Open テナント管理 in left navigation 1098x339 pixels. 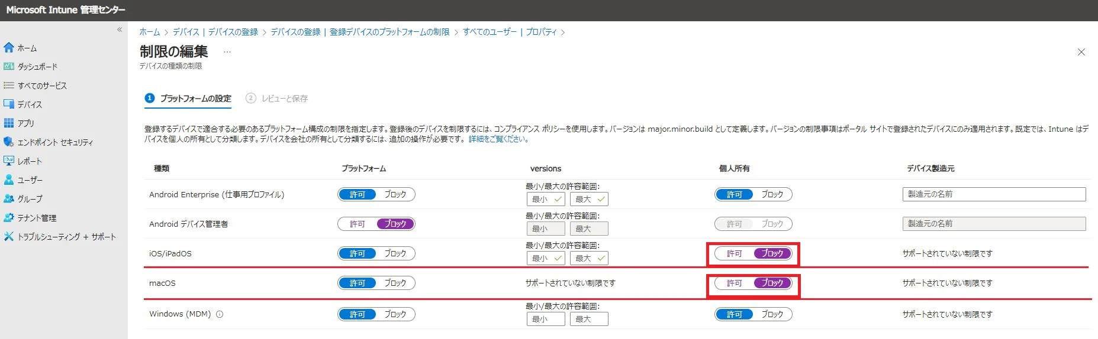pos(37,218)
